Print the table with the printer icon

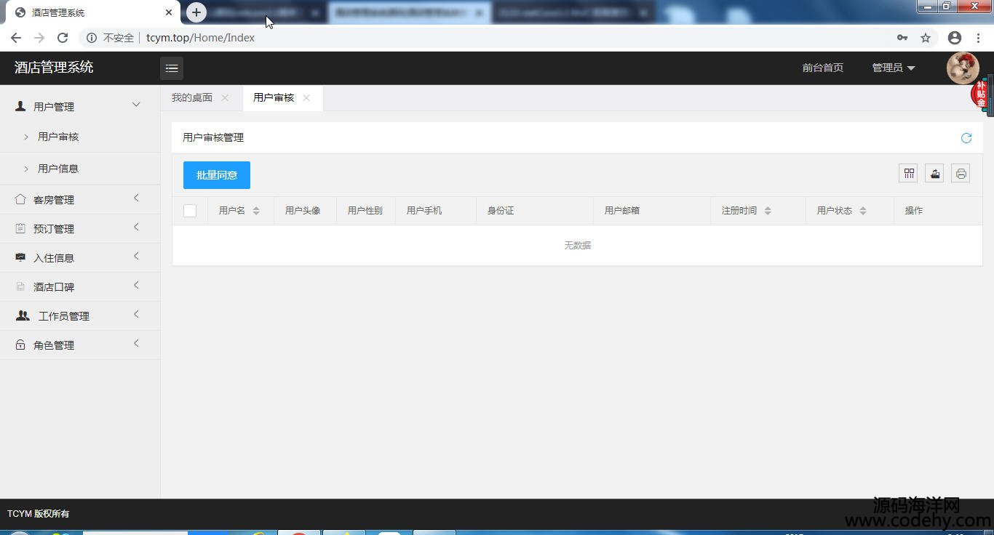pyautogui.click(x=961, y=173)
